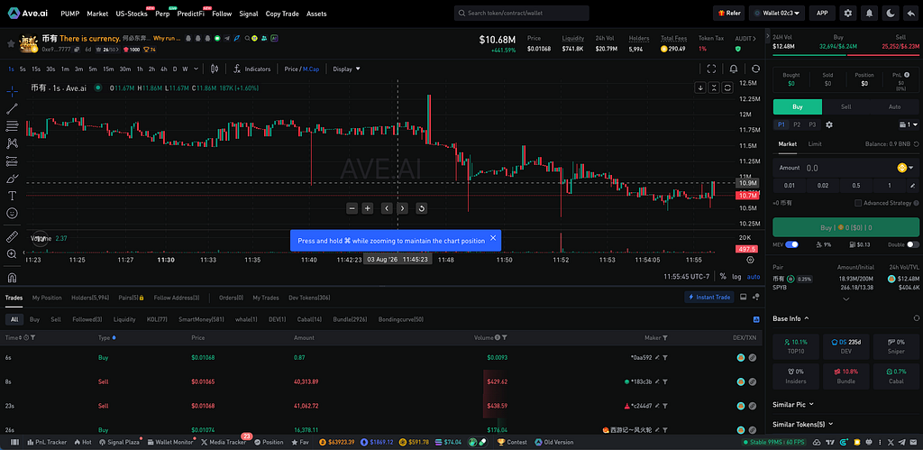Image resolution: width=923 pixels, height=450 pixels.
Task: Filter trades by SmartMoney(581)
Action: coord(201,319)
